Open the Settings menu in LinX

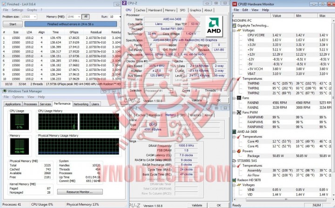(x=17, y=10)
